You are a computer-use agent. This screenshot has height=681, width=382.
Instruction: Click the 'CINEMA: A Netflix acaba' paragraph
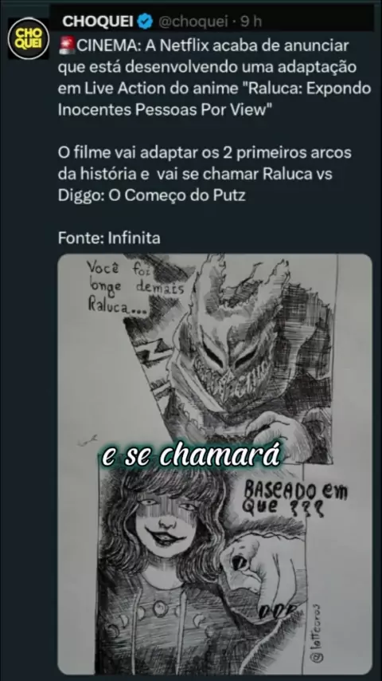click(x=215, y=77)
